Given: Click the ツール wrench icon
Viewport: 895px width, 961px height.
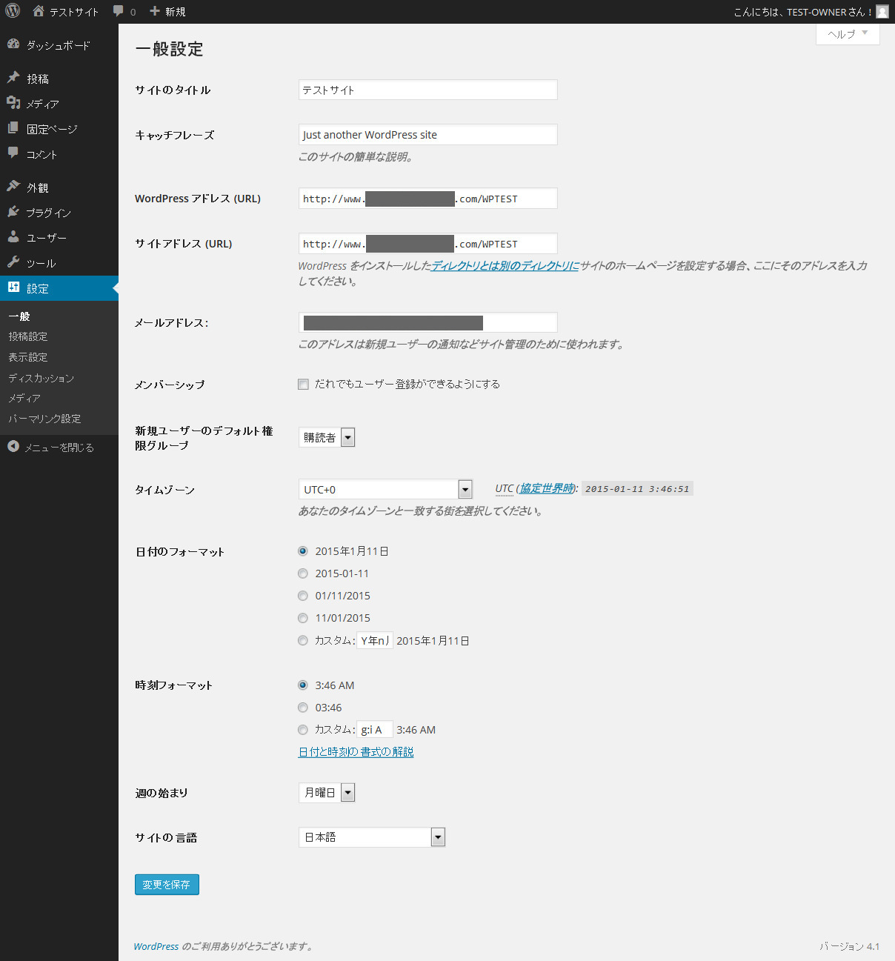Looking at the screenshot, I should (x=13, y=262).
